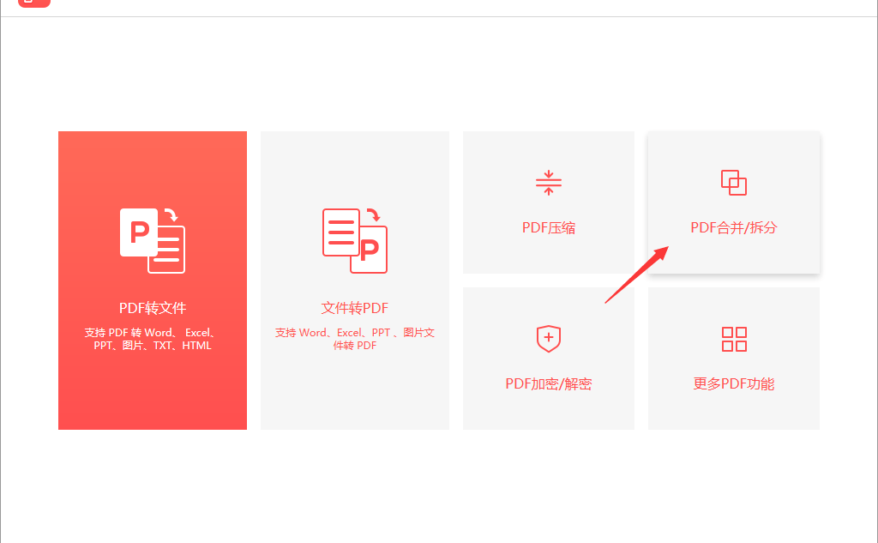Click the PDF合并/拆分 text label
The height and width of the screenshot is (543, 878).
click(x=734, y=227)
